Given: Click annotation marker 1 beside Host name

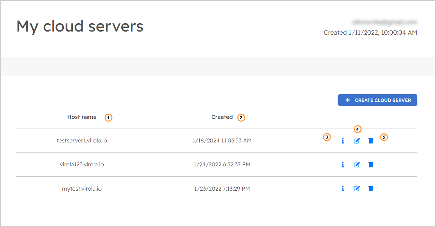Looking at the screenshot, I should [x=108, y=117].
